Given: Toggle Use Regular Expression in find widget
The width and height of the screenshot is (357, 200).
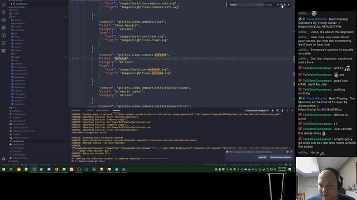Looking at the screenshot, I should coord(263,5).
